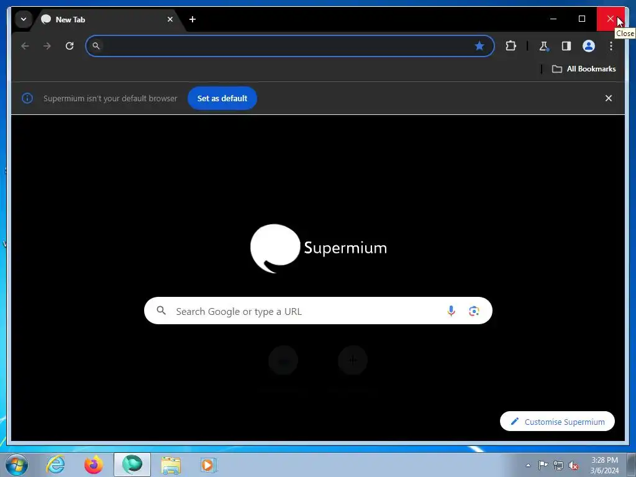Click the Add shortcut plus tile

353,360
